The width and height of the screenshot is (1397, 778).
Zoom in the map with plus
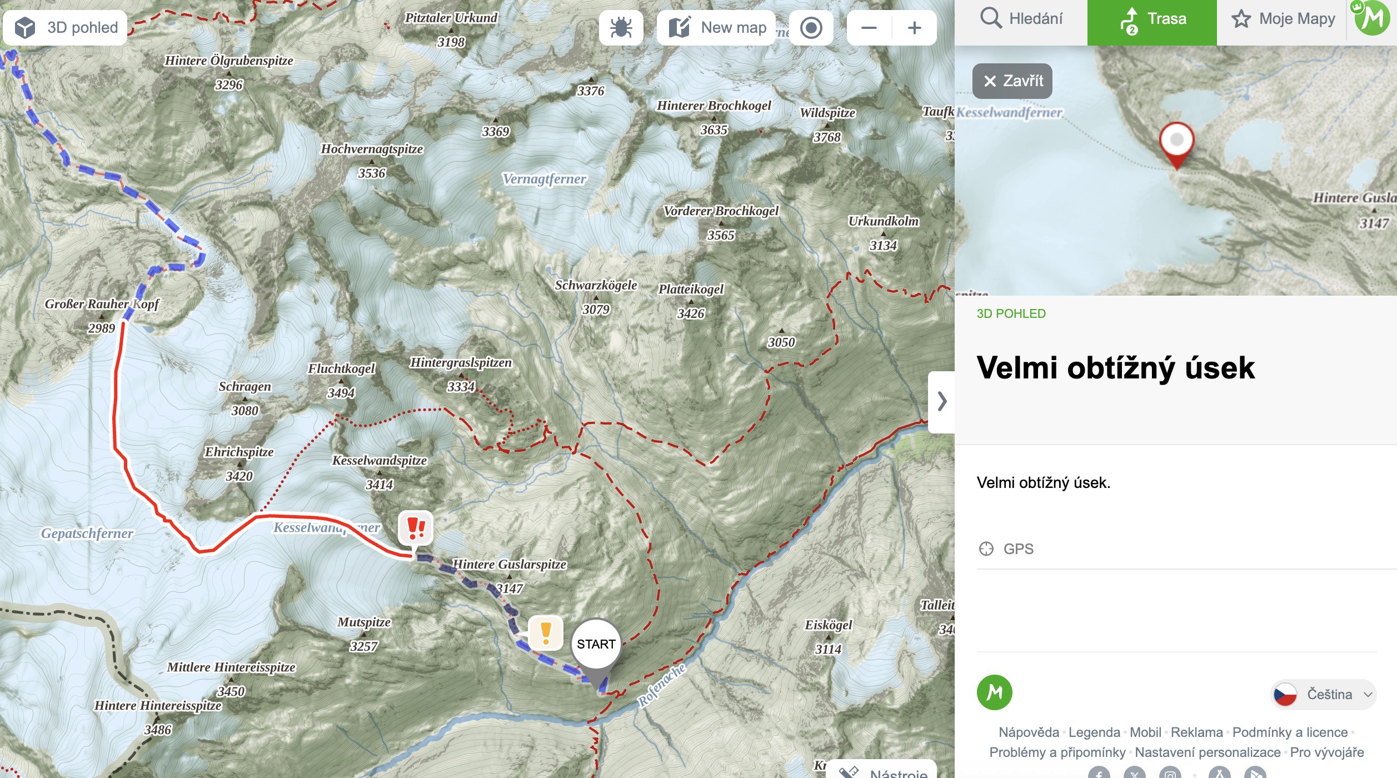point(914,27)
